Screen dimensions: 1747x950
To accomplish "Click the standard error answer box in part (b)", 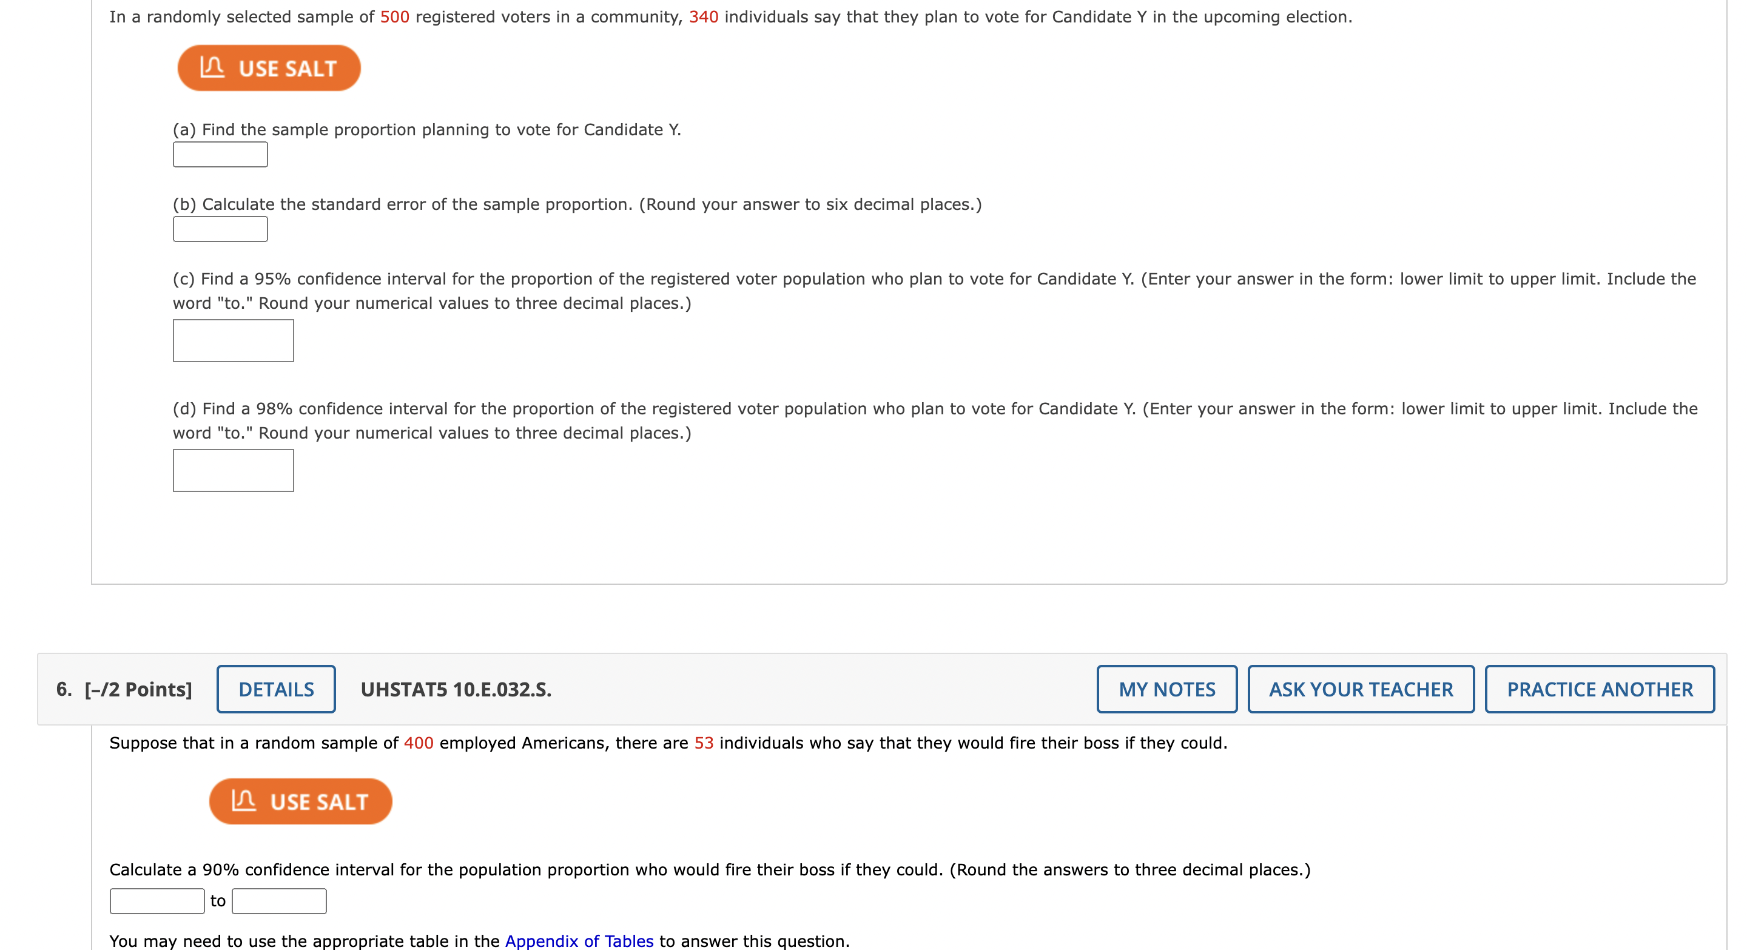I will tap(220, 229).
